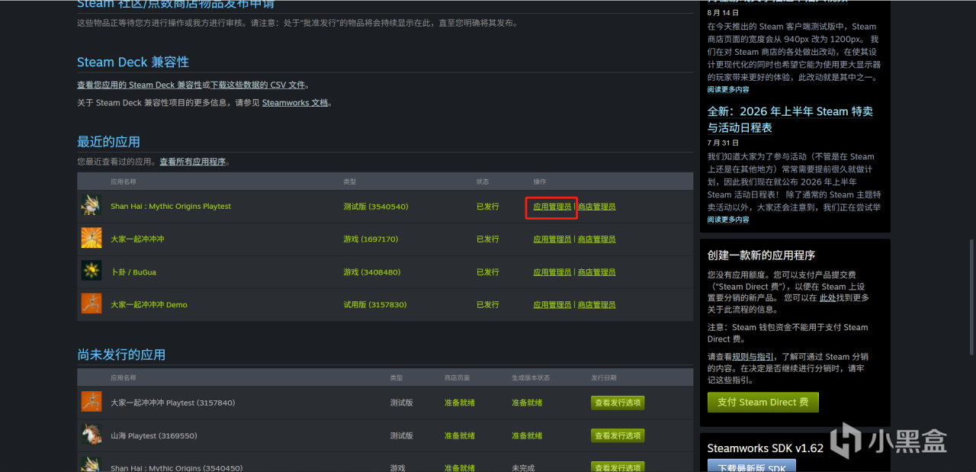
Task: Click the 游戏 (1697170) type cell
Action: 371,239
